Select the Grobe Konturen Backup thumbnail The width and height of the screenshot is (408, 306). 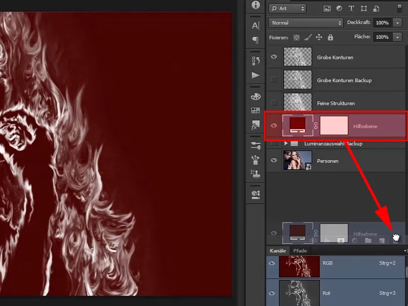[x=298, y=80]
